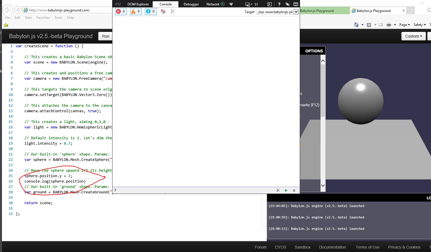The image size is (431, 252).
Task: Click the RSS feeds icon
Action: (x=369, y=25)
